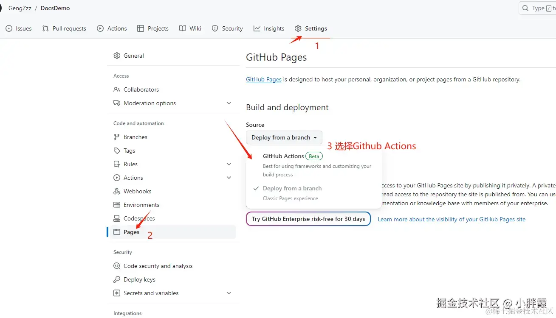Screen dimensions: 556x318
Task: Click the Tags label icon
Action: click(x=117, y=151)
